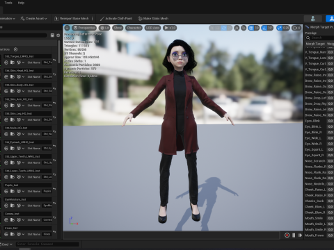This screenshot has width=334, height=250.
Task: Click Activate Cloth Paint button
Action: point(116,19)
